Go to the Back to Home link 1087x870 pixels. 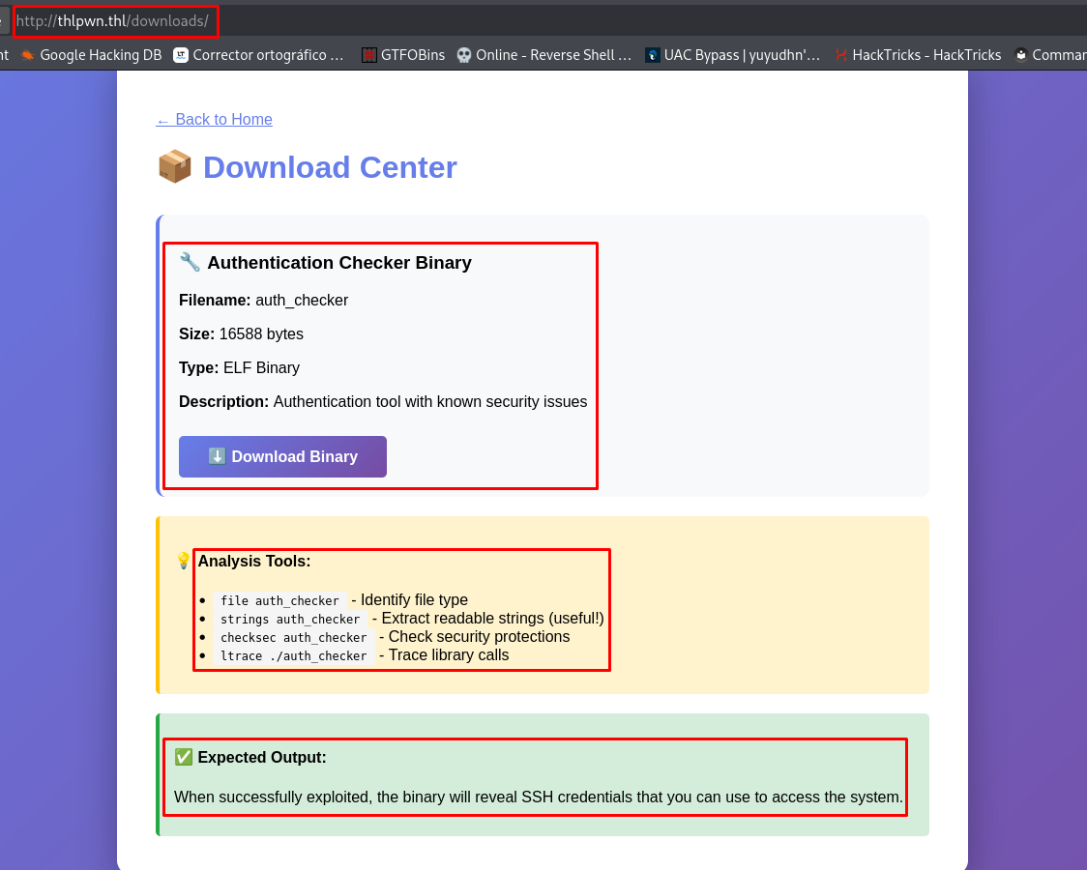[215, 119]
